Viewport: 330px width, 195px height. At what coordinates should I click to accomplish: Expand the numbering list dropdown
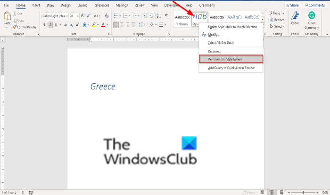[130, 16]
